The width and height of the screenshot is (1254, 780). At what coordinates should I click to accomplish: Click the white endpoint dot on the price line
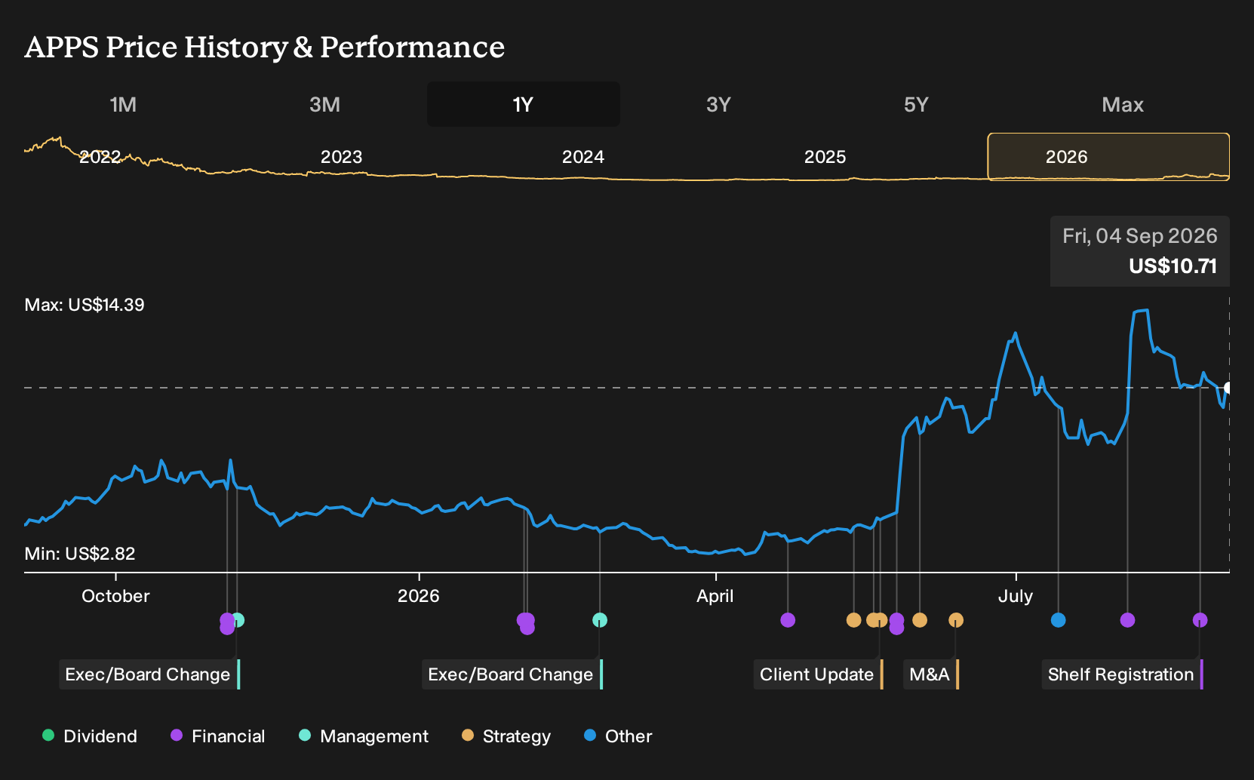click(x=1228, y=388)
